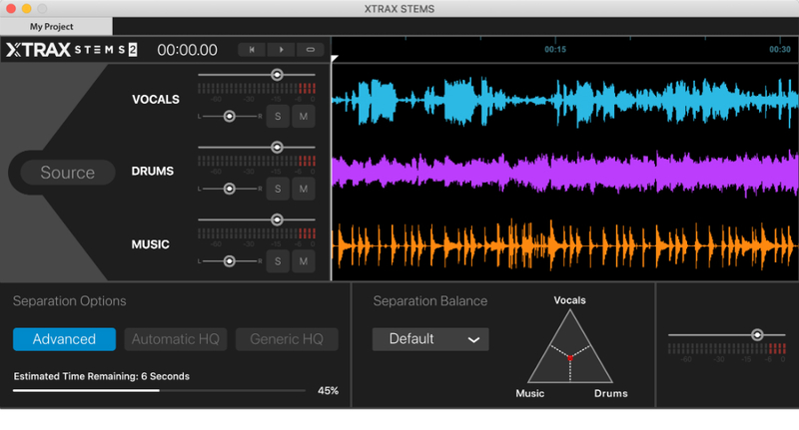Select the Advanced separation option
799x430 pixels.
tap(64, 339)
